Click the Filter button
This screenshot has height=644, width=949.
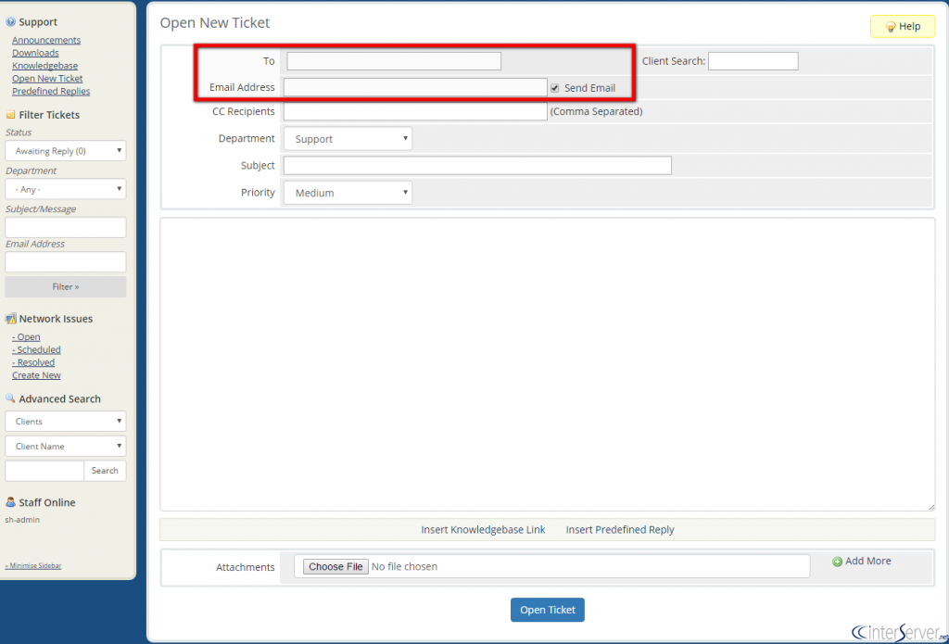tap(66, 287)
